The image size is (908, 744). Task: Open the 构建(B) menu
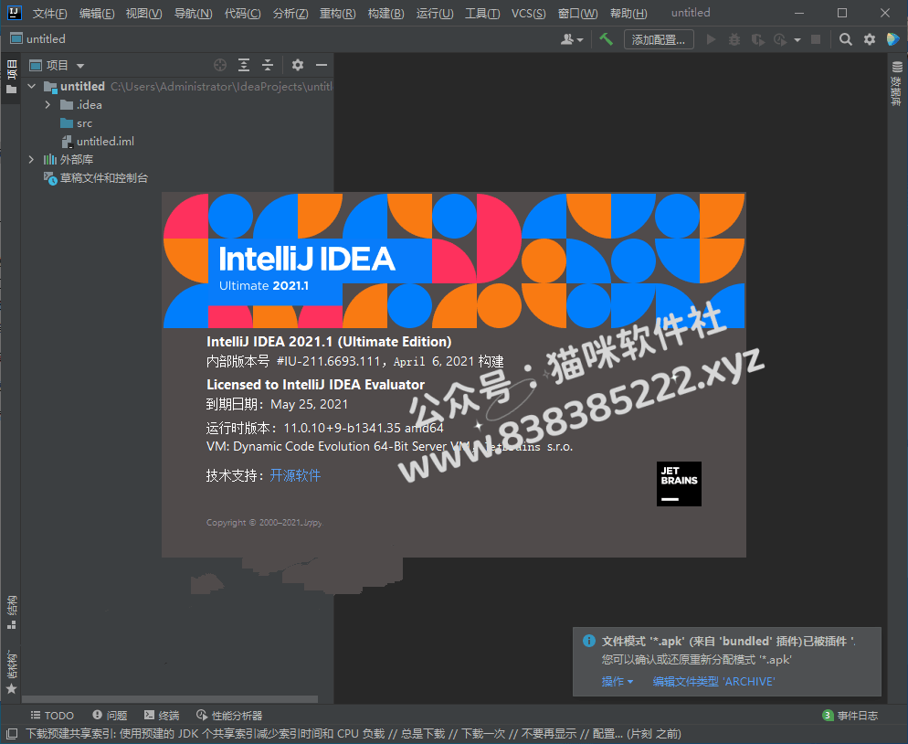[385, 14]
